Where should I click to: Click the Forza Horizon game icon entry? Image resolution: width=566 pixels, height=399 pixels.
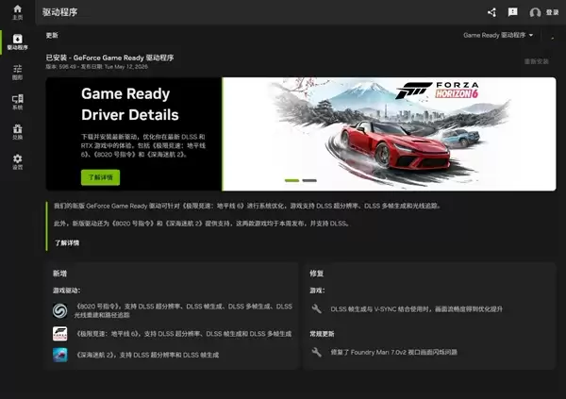pyautogui.click(x=60, y=333)
